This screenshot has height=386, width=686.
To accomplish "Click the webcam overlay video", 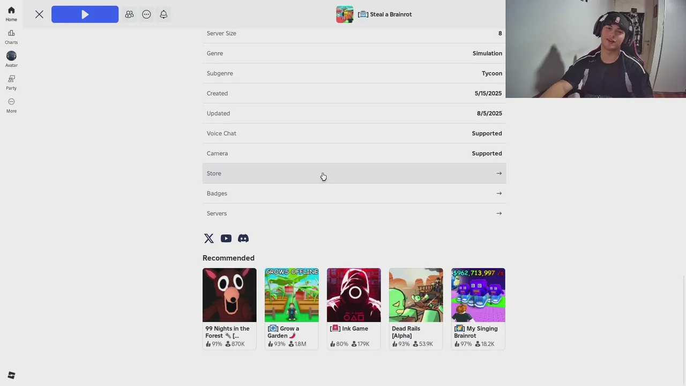I will pyautogui.click(x=595, y=49).
